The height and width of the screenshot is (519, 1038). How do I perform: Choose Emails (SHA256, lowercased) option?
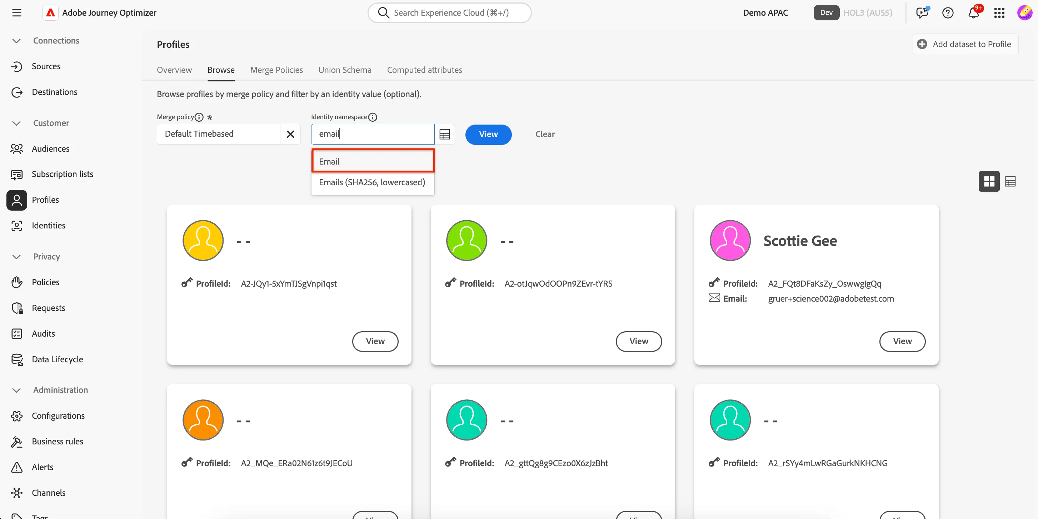click(373, 182)
